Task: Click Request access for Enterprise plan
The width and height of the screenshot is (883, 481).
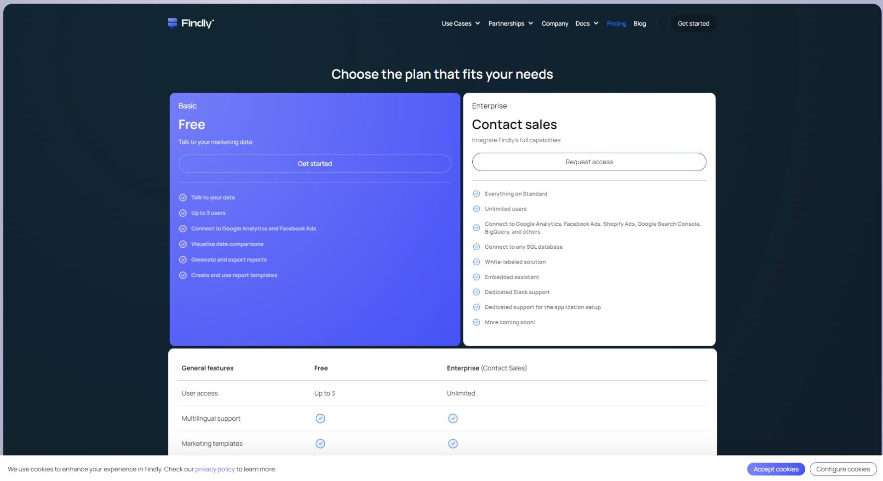Action: (x=589, y=162)
